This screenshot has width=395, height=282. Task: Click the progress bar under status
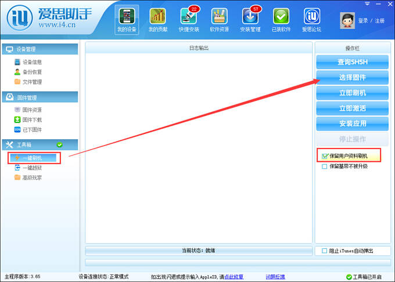(238, 263)
